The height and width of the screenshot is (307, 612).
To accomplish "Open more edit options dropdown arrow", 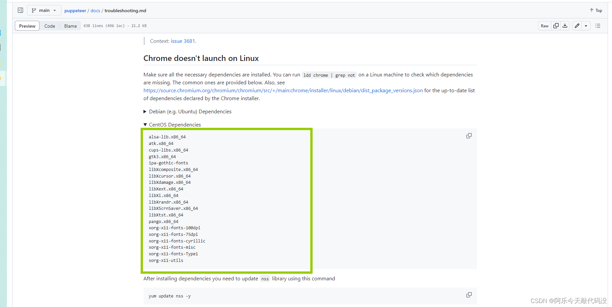I will click(x=586, y=26).
